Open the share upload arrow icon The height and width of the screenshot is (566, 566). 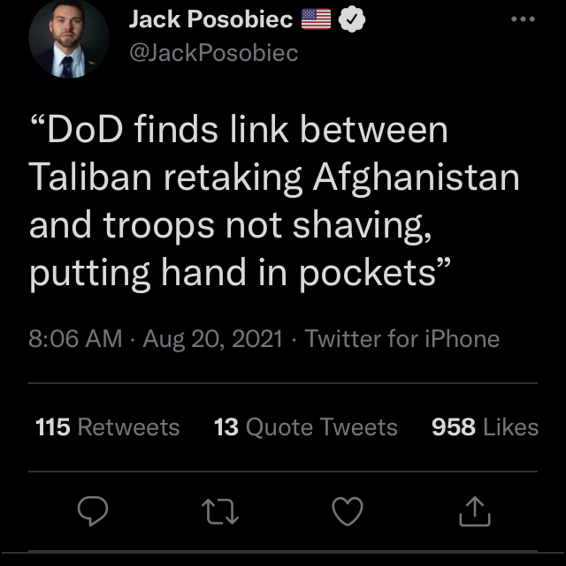pyautogui.click(x=475, y=511)
